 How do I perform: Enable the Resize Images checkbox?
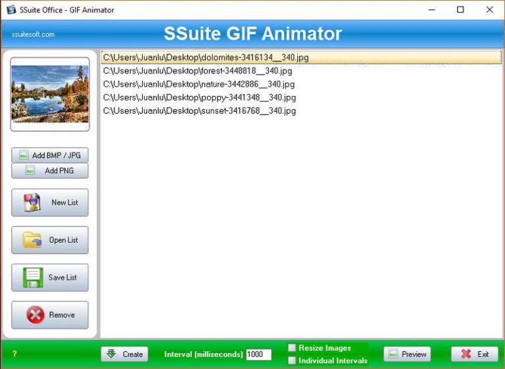coord(292,347)
